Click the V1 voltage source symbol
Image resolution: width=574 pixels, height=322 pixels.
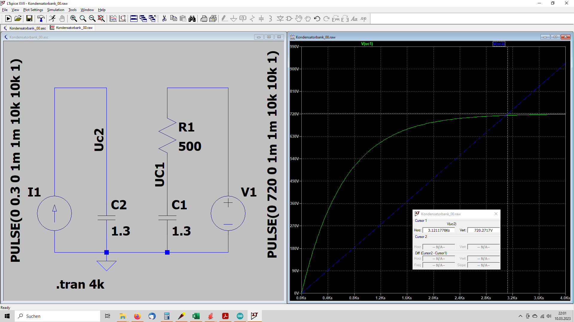point(228,213)
